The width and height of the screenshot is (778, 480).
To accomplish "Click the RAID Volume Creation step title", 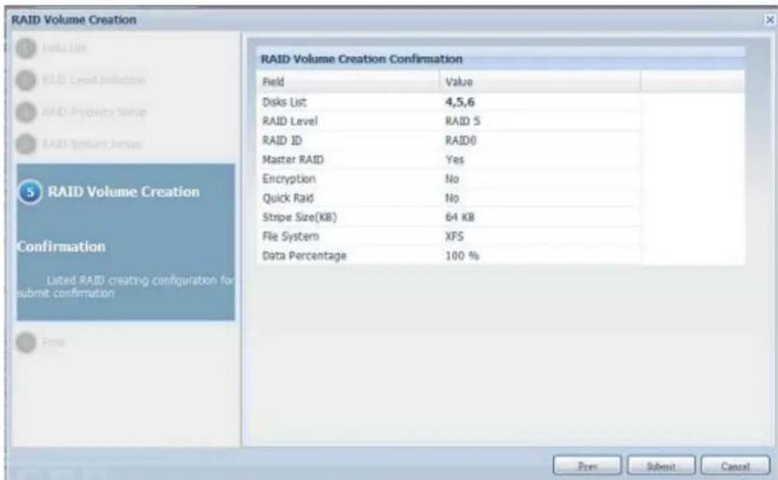I will click(x=123, y=192).
